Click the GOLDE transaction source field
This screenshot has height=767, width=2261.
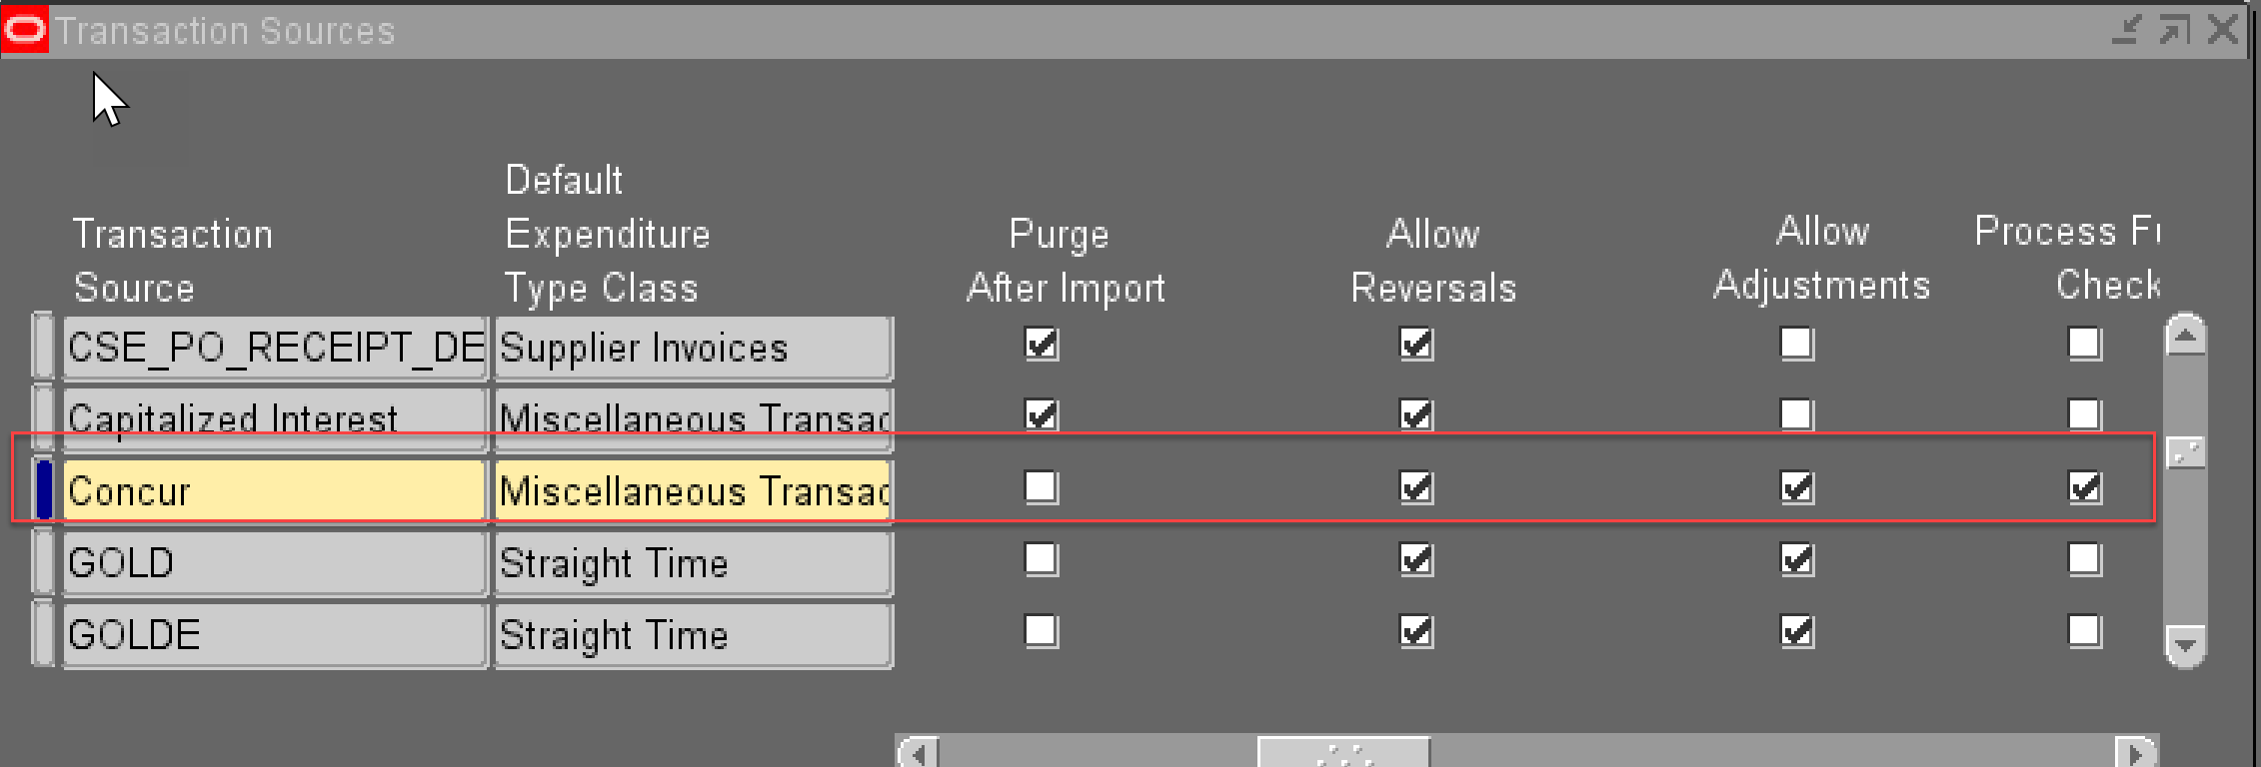pos(275,634)
